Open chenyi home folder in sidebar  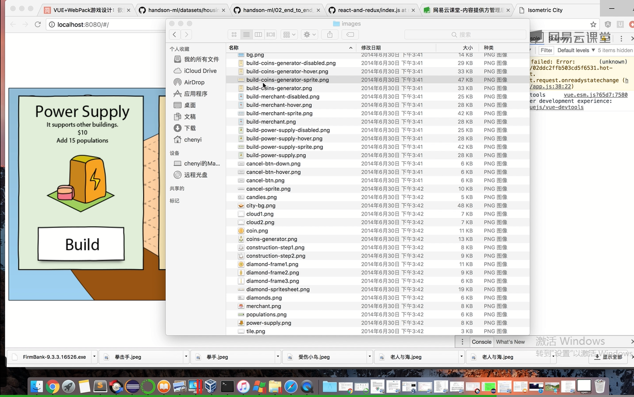point(188,140)
